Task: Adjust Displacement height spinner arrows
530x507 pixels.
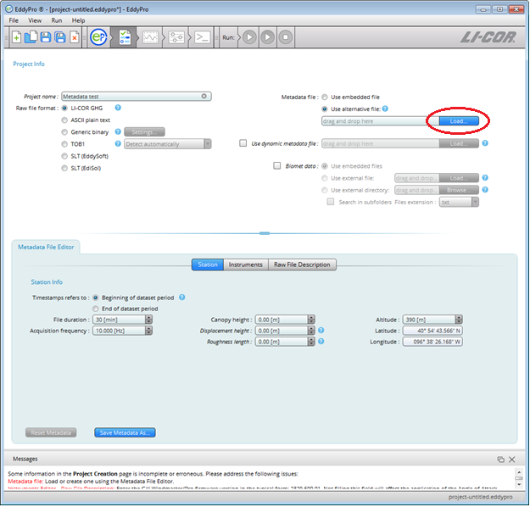Action: pos(311,331)
